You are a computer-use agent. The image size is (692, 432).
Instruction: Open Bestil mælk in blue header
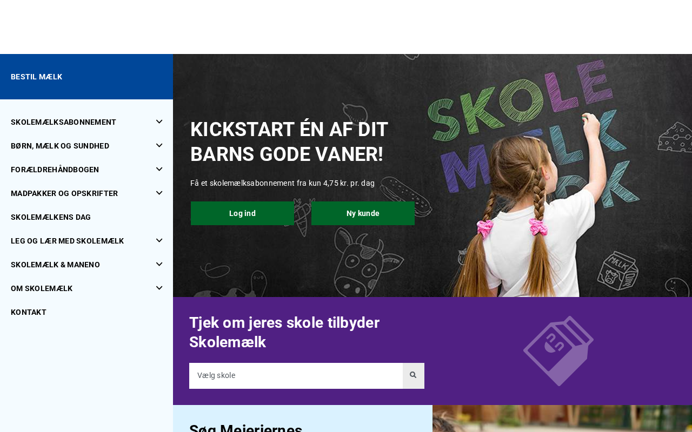(37, 77)
